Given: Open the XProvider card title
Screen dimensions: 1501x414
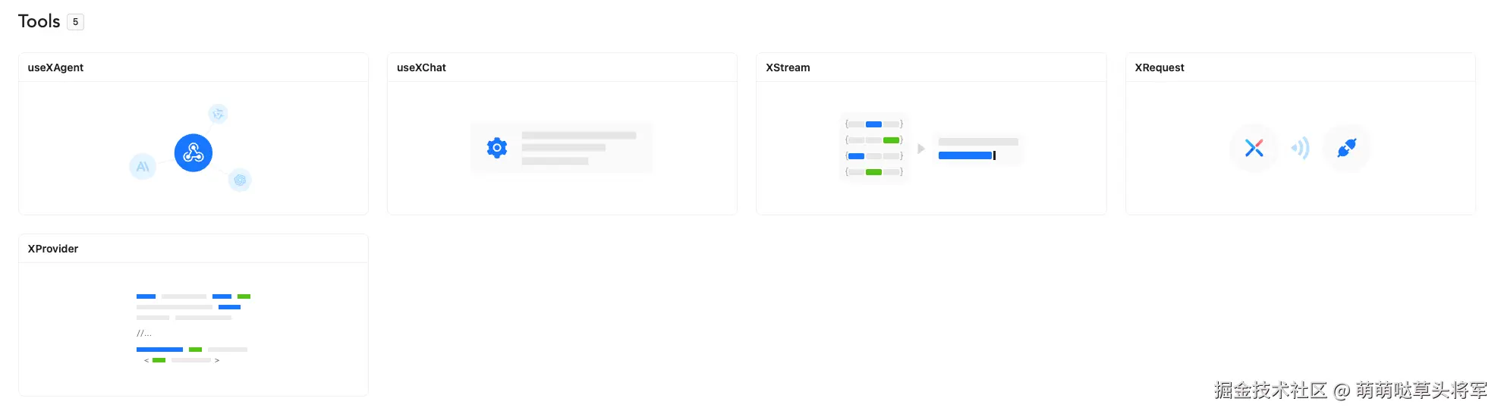Looking at the screenshot, I should [x=53, y=249].
